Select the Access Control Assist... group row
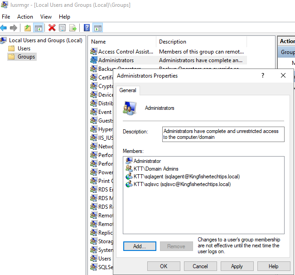The height and width of the screenshot is (275, 295). pyautogui.click(x=168, y=51)
